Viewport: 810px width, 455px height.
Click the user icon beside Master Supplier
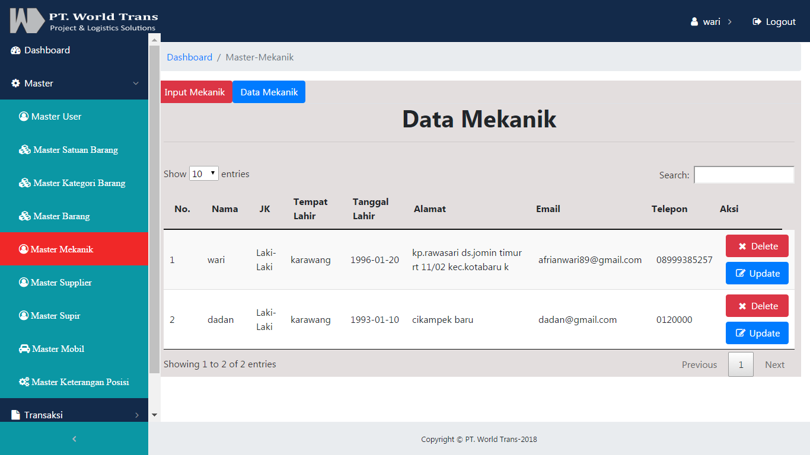(x=24, y=283)
